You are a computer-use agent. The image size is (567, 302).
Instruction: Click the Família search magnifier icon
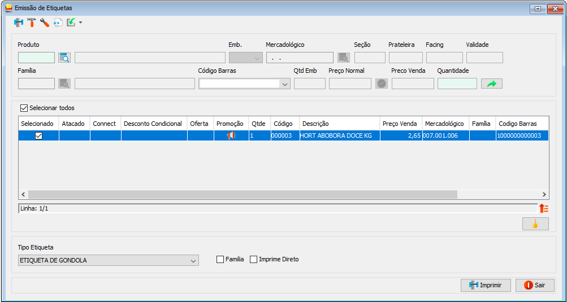(65, 84)
